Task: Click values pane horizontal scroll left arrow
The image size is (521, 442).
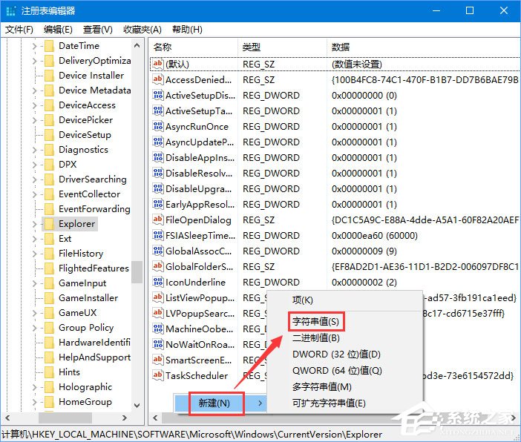Action: pos(155,418)
